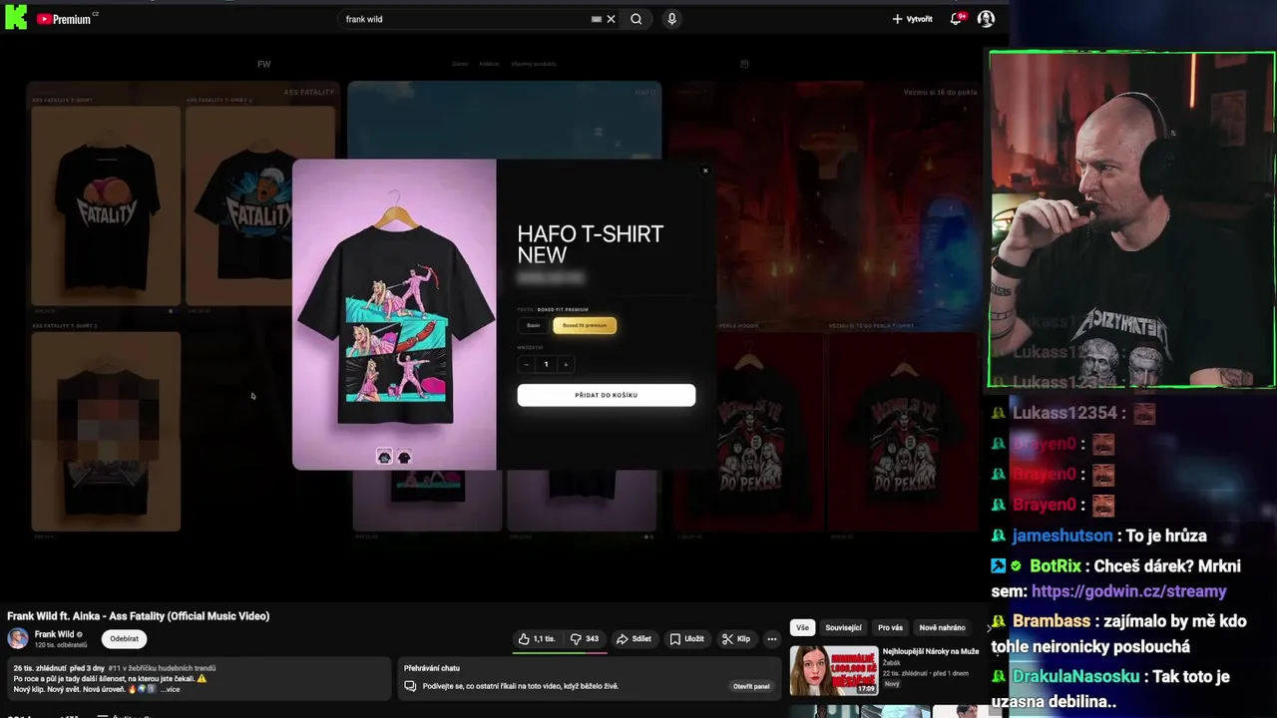Screen dimensions: 1277x718
Task: Save the video with Uložit
Action: pos(687,639)
